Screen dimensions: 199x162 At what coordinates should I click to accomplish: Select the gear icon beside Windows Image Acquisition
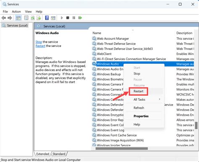(94, 140)
